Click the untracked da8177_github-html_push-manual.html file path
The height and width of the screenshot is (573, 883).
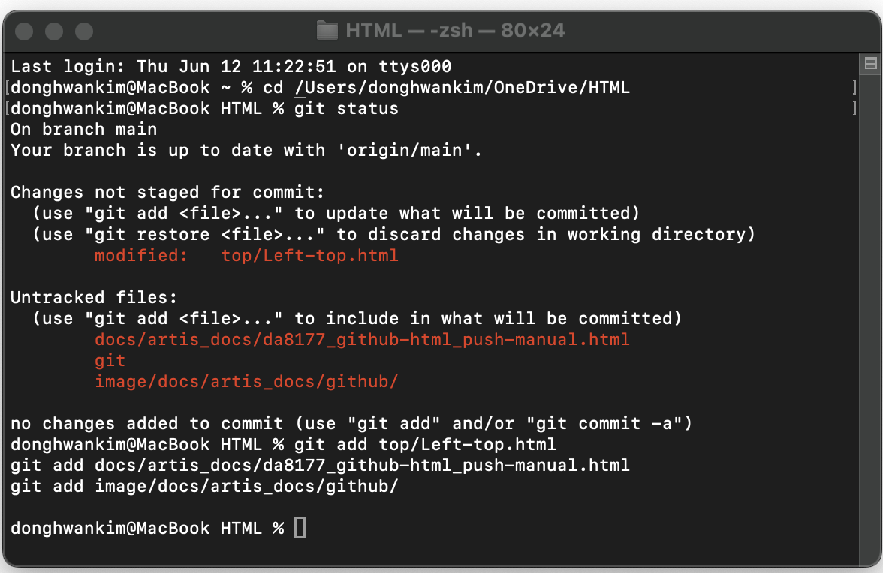(x=362, y=340)
